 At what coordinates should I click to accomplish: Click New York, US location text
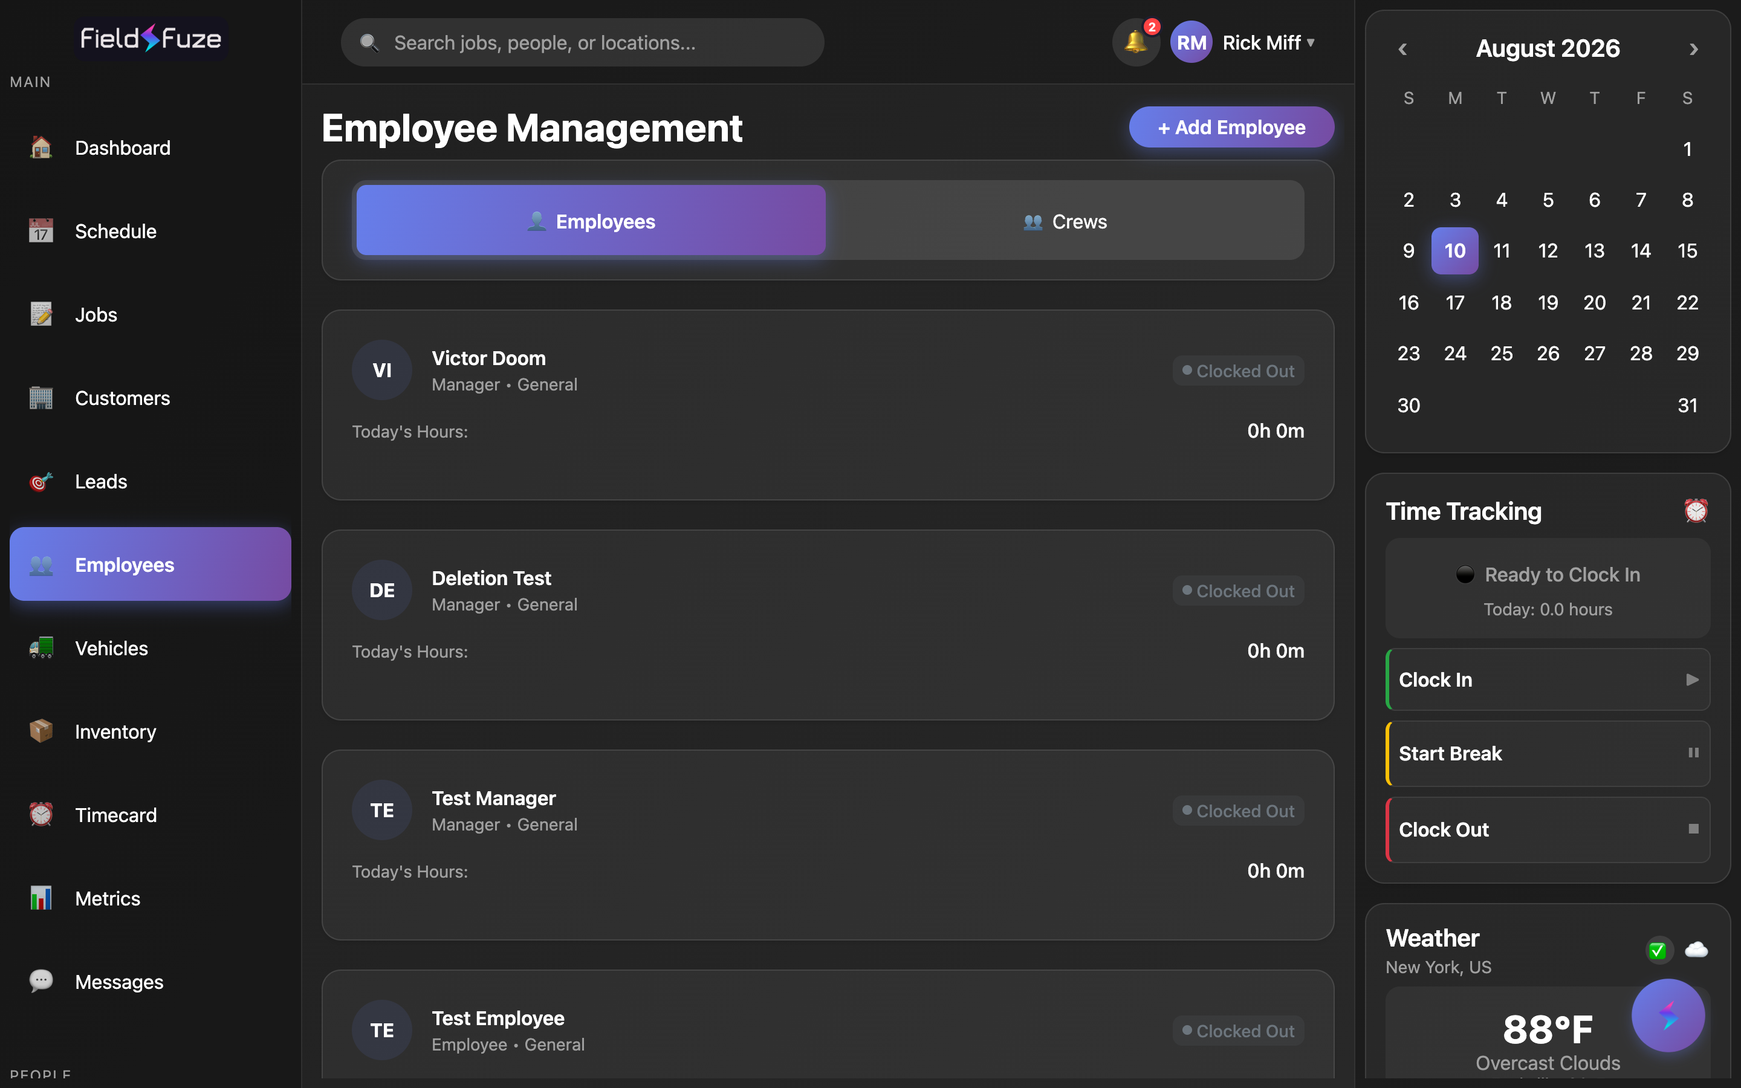point(1438,967)
